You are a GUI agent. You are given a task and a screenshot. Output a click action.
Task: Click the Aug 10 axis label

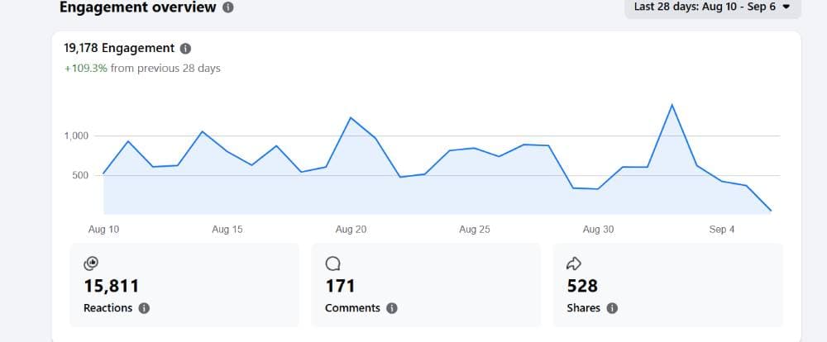point(103,230)
